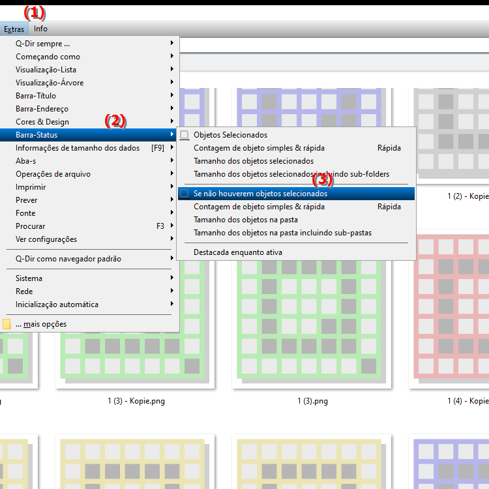Open the Extras menu
Image resolution: width=489 pixels, height=489 pixels.
14,29
